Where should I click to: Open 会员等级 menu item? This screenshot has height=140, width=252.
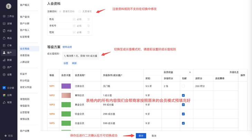click(25, 49)
